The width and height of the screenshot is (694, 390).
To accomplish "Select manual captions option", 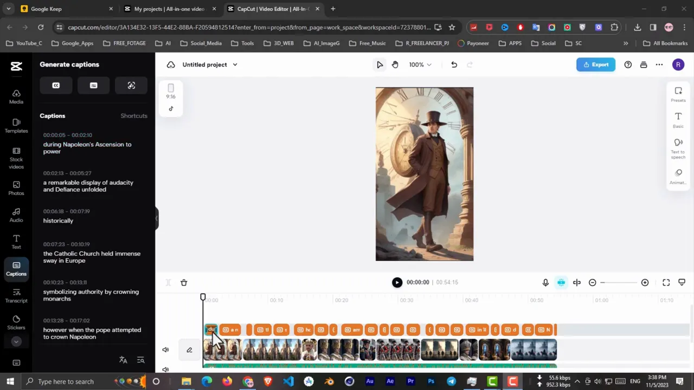I will point(93,86).
